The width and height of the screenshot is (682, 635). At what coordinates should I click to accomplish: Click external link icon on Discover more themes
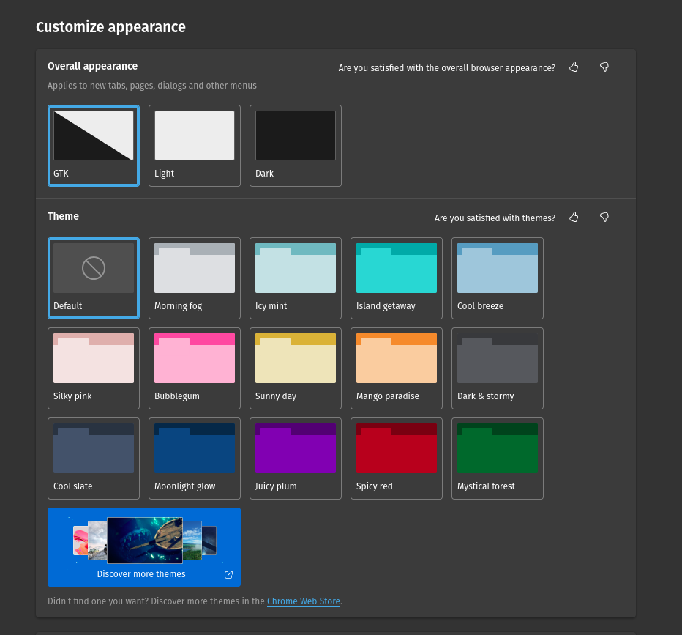(x=228, y=575)
